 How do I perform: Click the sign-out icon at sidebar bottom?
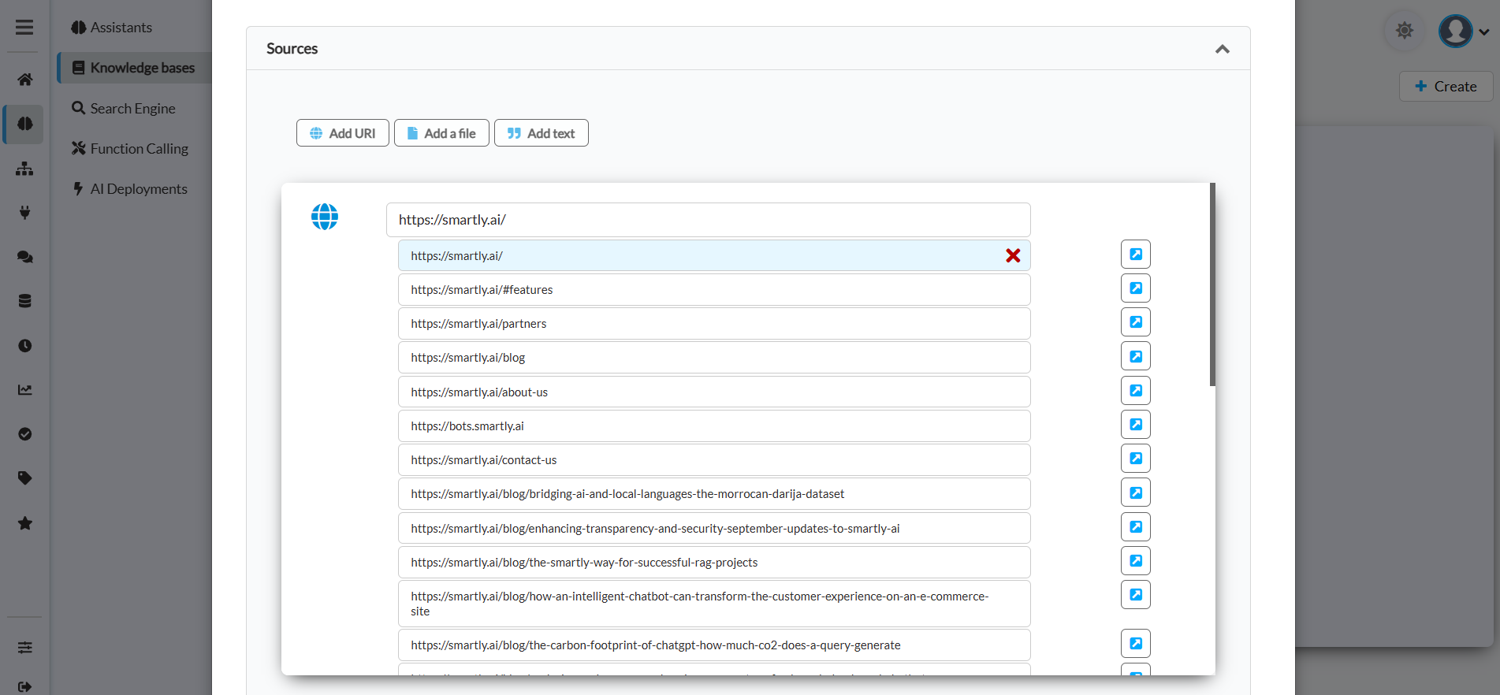pyautogui.click(x=24, y=686)
